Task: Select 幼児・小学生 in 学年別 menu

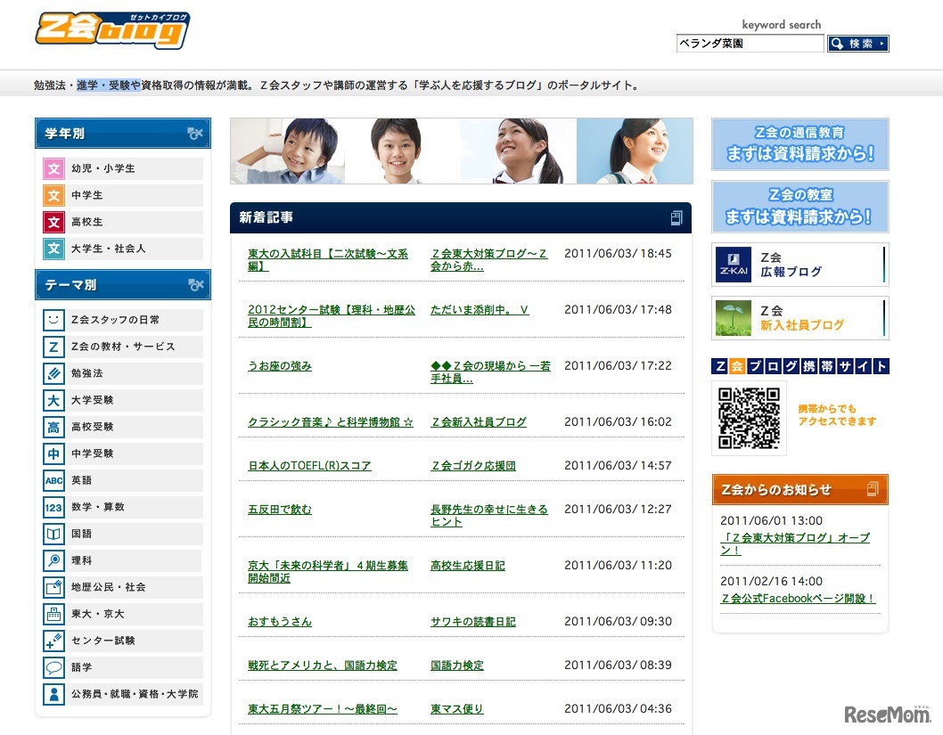Action: coord(123,169)
